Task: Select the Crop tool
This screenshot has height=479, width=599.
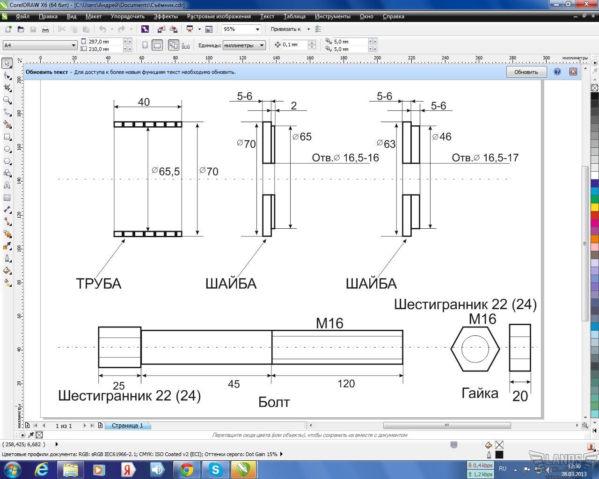Action: [x=7, y=87]
